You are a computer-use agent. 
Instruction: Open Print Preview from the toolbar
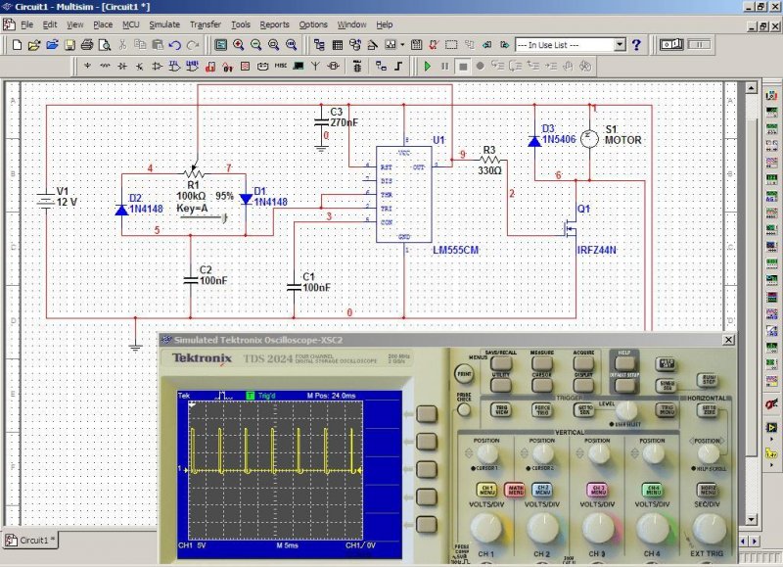(105, 45)
